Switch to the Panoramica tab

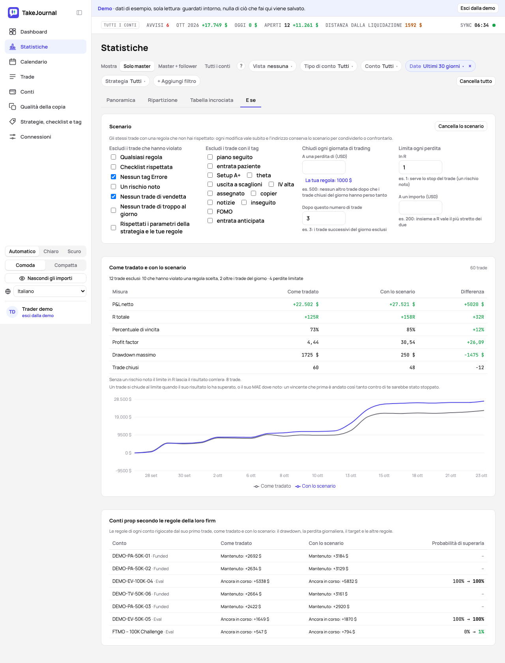pyautogui.click(x=121, y=100)
